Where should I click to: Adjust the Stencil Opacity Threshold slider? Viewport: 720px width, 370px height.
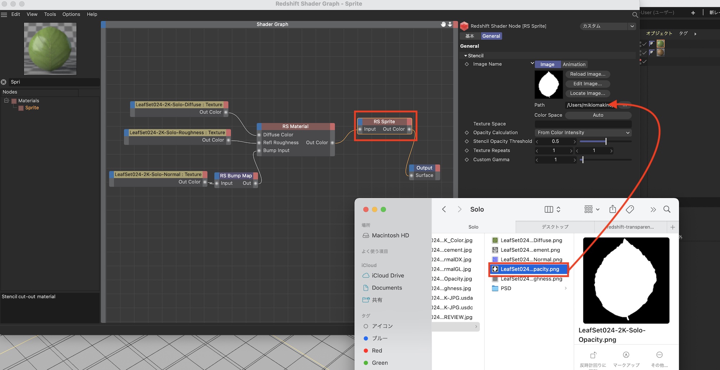coord(606,141)
